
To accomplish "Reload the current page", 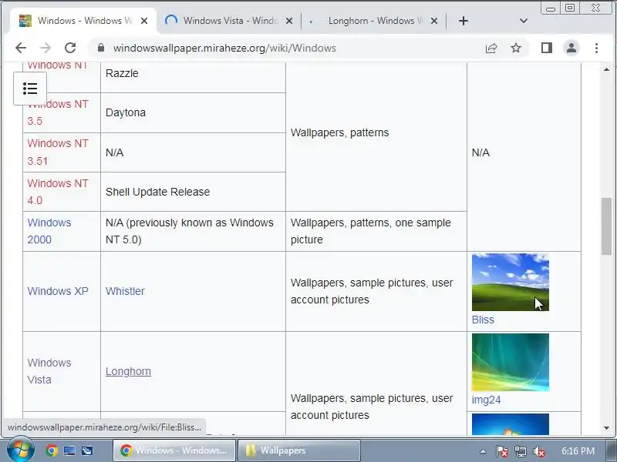I will coord(70,48).
